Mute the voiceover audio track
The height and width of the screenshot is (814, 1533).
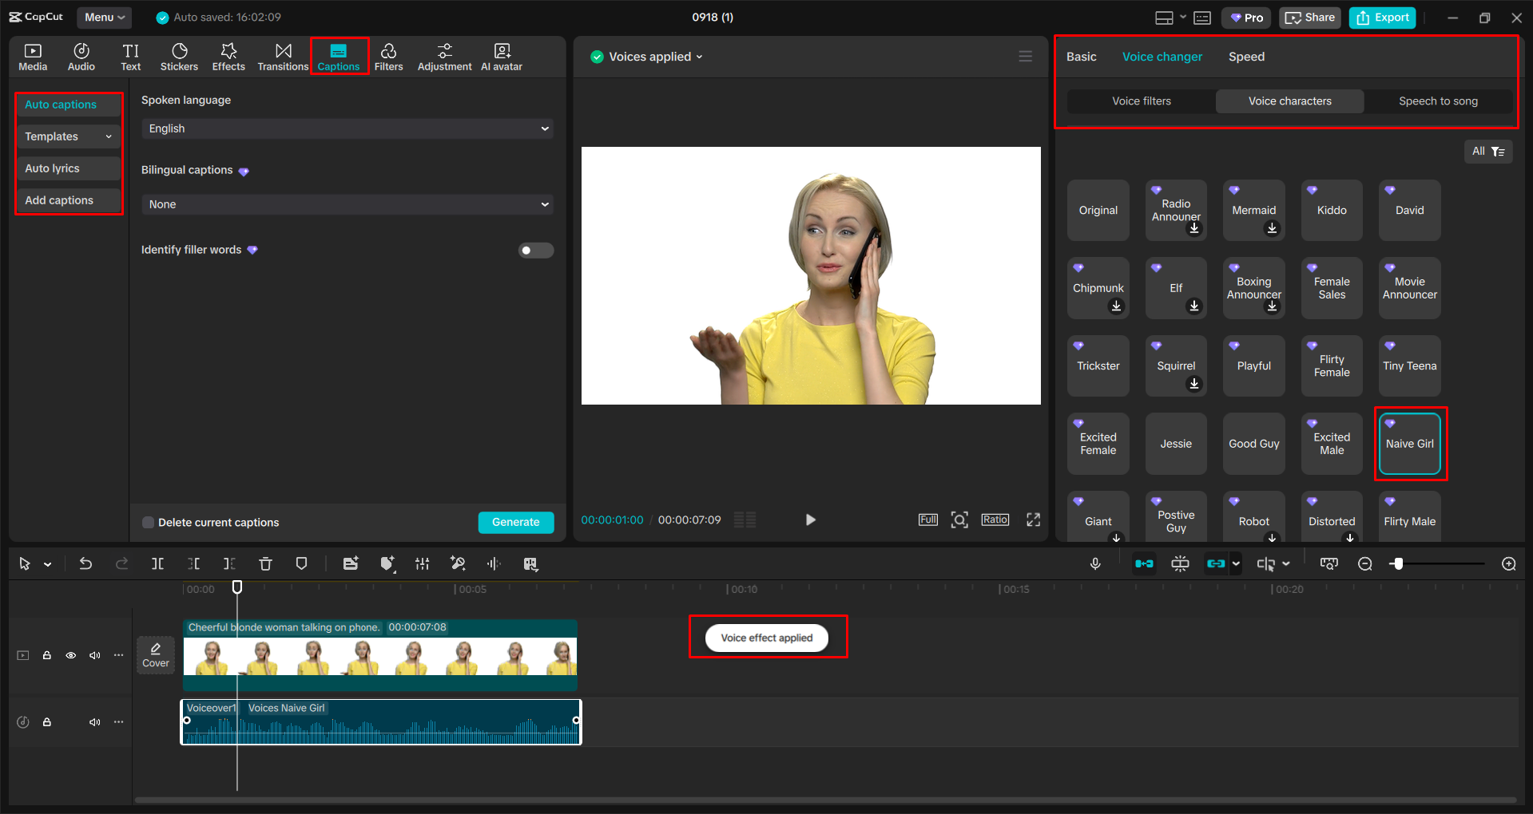pyautogui.click(x=94, y=721)
